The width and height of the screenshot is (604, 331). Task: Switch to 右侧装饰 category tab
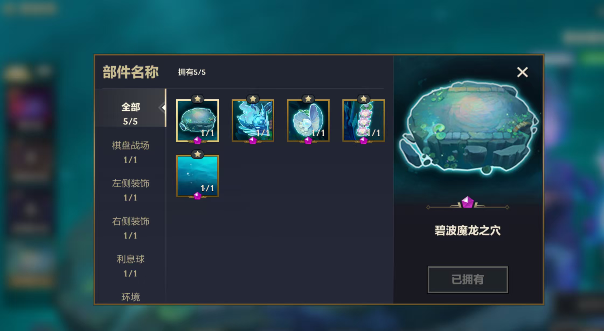(130, 228)
